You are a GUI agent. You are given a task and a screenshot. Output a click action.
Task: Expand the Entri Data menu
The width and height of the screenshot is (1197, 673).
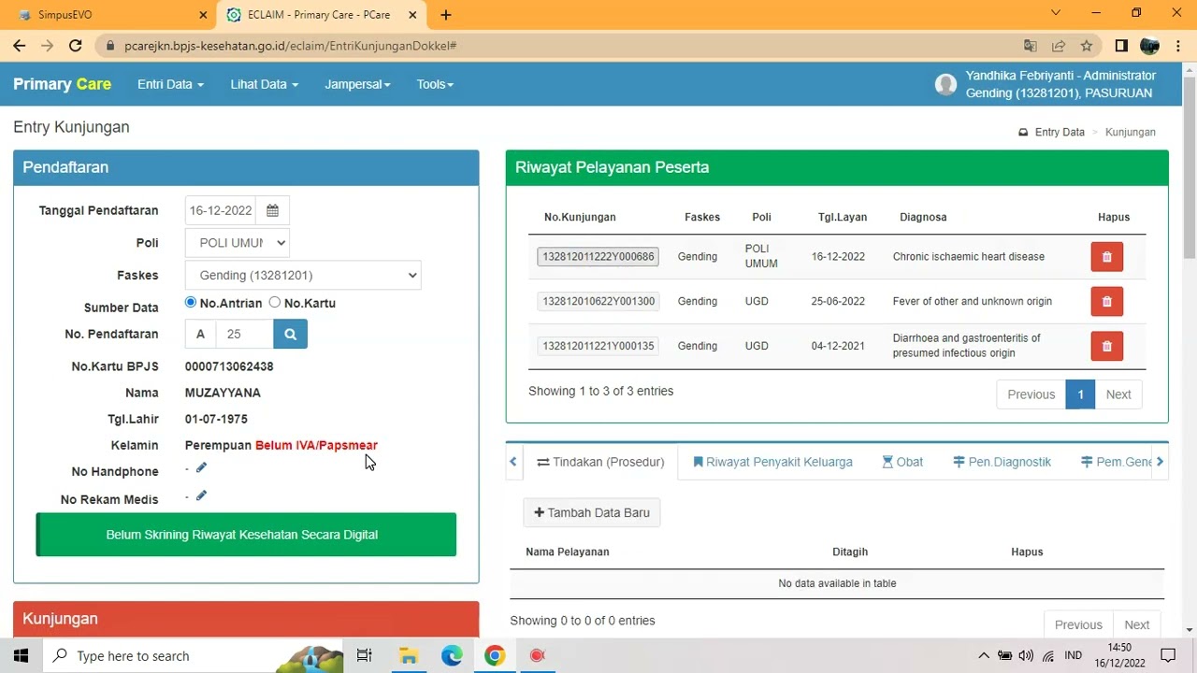[170, 84]
